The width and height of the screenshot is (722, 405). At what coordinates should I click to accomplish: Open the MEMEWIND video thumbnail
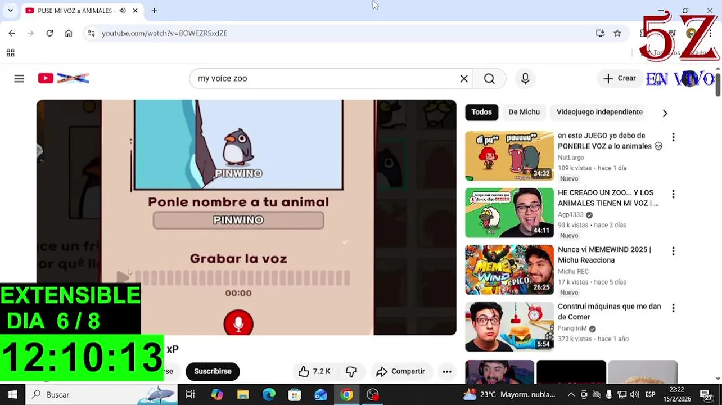point(509,269)
